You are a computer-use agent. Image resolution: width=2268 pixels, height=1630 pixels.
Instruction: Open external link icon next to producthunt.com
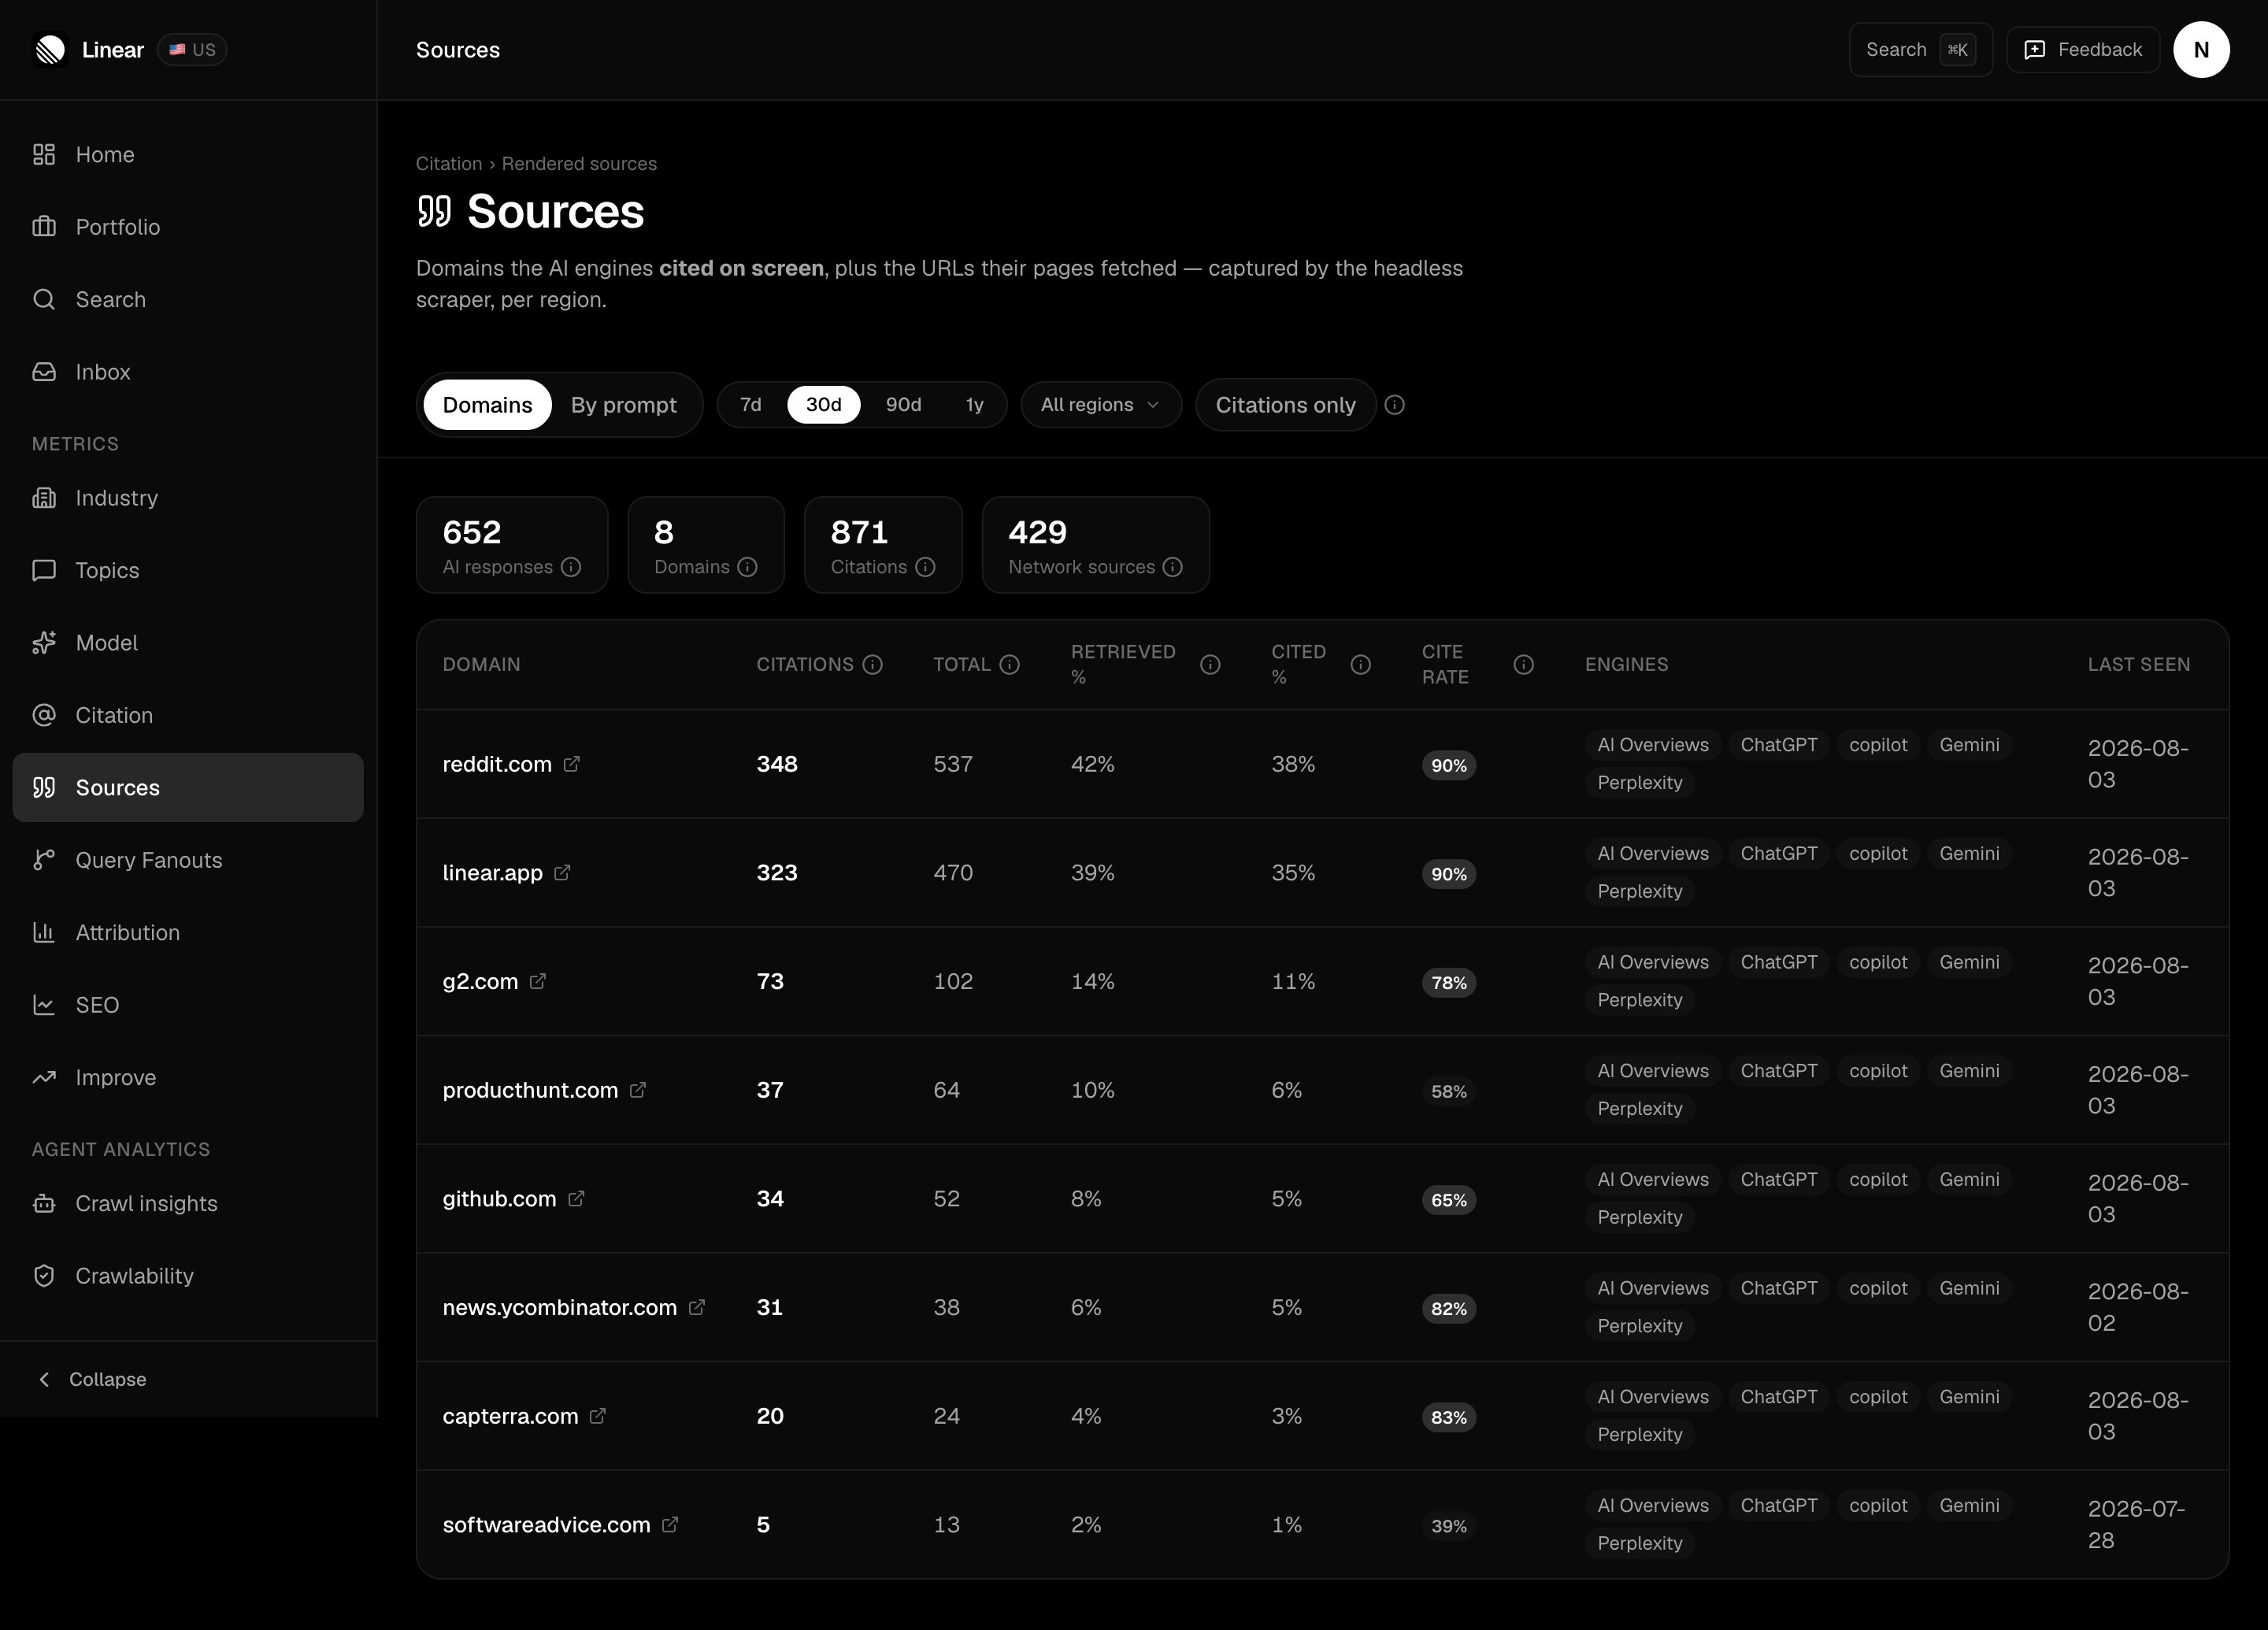pos(637,1090)
